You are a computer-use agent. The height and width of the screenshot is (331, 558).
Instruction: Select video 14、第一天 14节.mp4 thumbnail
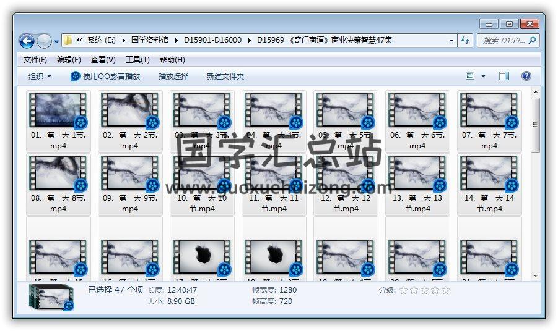pos(489,174)
